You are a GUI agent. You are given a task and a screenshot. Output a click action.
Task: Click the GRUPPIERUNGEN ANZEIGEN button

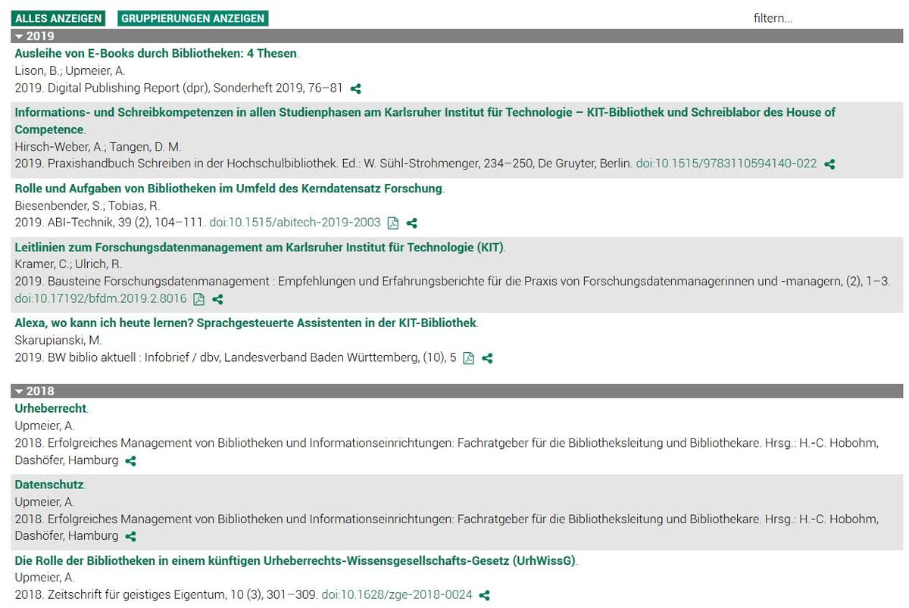click(x=193, y=18)
